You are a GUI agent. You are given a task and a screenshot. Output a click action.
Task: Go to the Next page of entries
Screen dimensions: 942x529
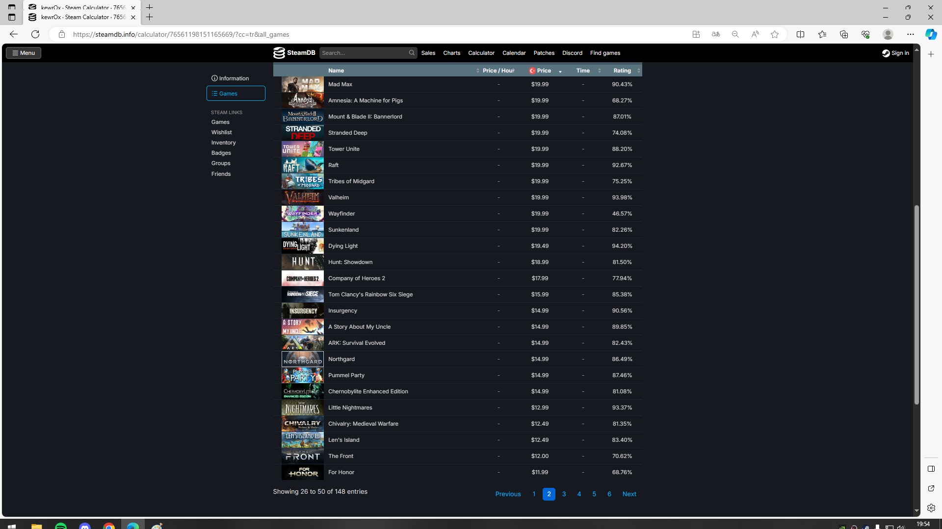pos(629,494)
